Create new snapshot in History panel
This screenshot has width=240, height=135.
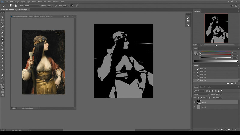tap(232, 83)
